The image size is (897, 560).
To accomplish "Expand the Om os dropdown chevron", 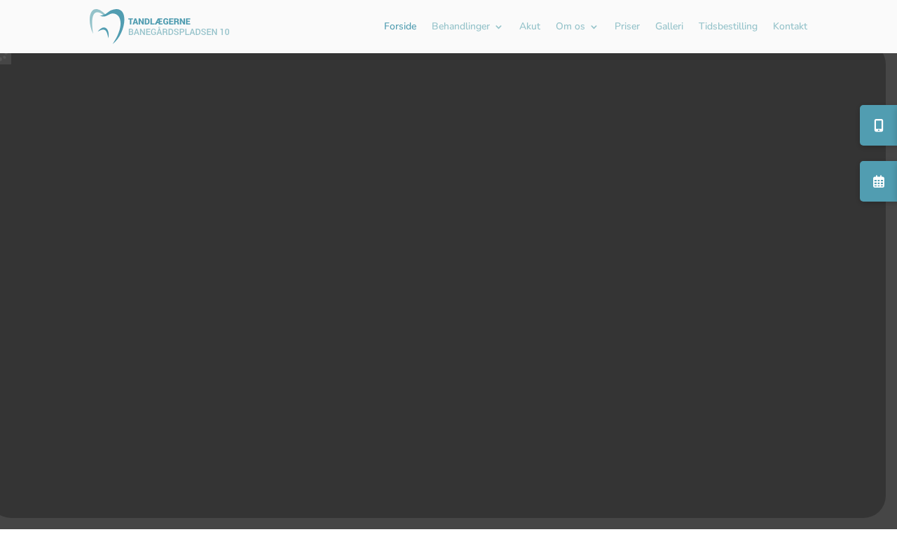I will [594, 27].
